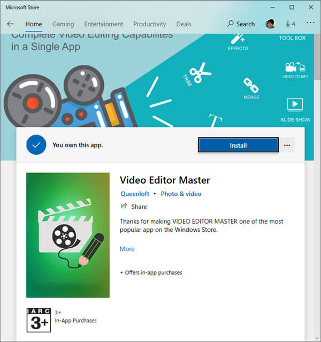Click the scroll down arrow
This screenshot has height=342, width=321.
tap(317, 338)
